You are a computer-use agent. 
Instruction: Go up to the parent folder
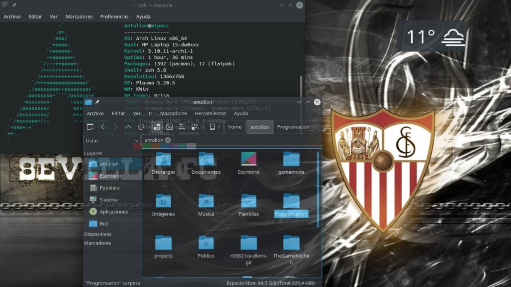tap(128, 127)
